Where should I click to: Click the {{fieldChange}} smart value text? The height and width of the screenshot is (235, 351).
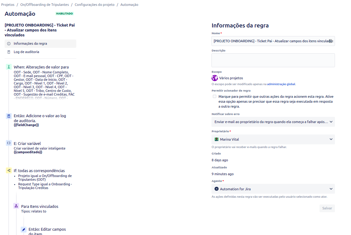(26, 125)
